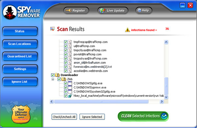The height and width of the screenshot is (128, 197).
Task: Collapse the Zlob tree node
Action: click(x=53, y=79)
